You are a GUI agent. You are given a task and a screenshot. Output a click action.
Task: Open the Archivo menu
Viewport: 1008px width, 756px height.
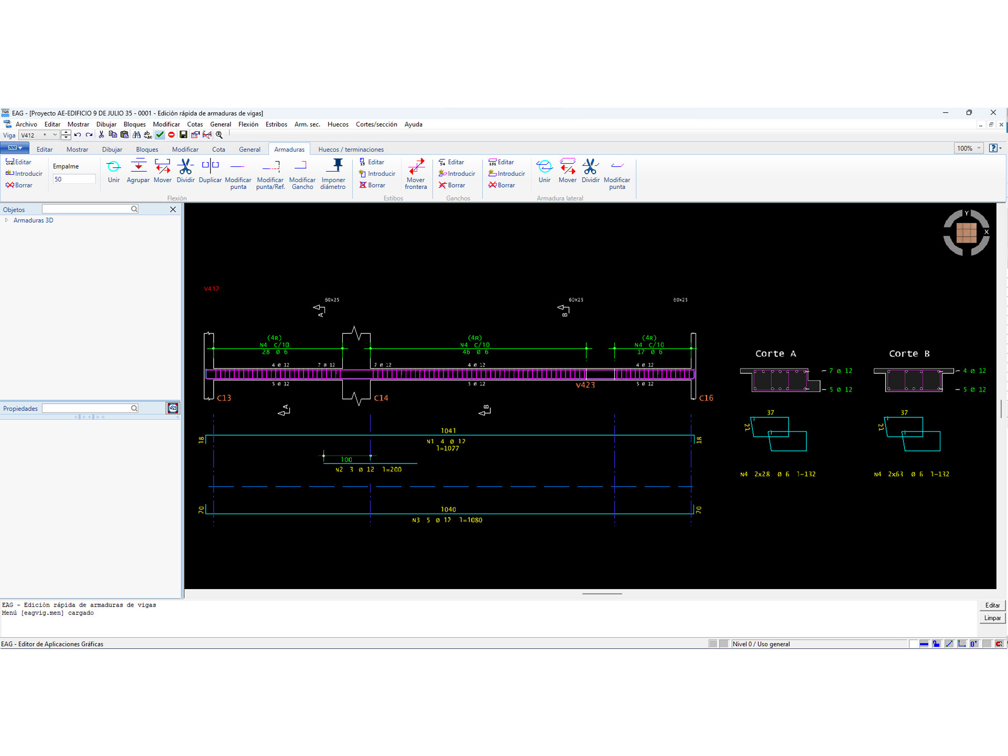pos(26,124)
